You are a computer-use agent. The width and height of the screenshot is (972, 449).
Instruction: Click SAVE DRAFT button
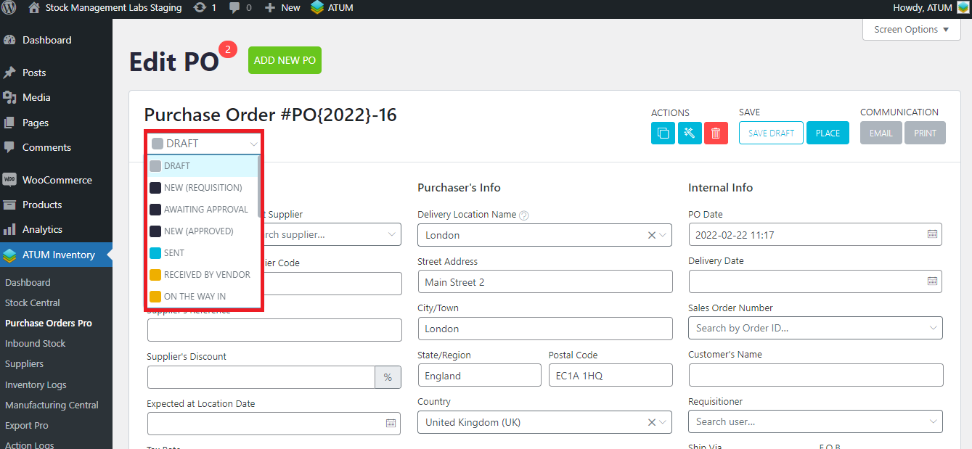tap(771, 133)
